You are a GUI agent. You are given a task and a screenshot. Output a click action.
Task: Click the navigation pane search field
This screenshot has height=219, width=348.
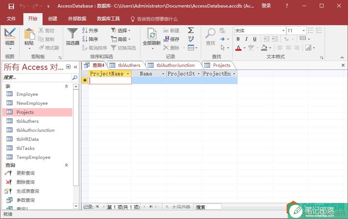37,77
